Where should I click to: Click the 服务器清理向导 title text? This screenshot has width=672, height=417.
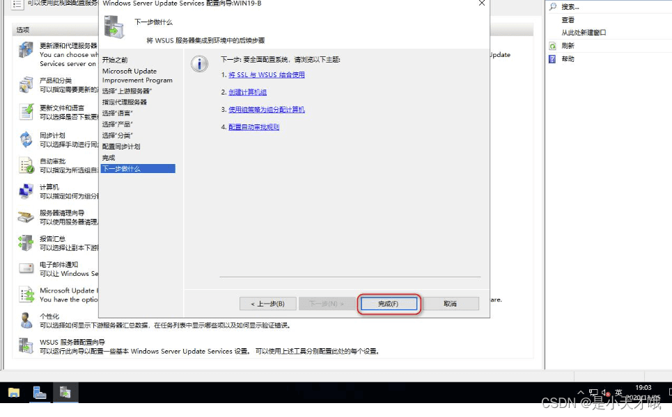[x=62, y=213]
